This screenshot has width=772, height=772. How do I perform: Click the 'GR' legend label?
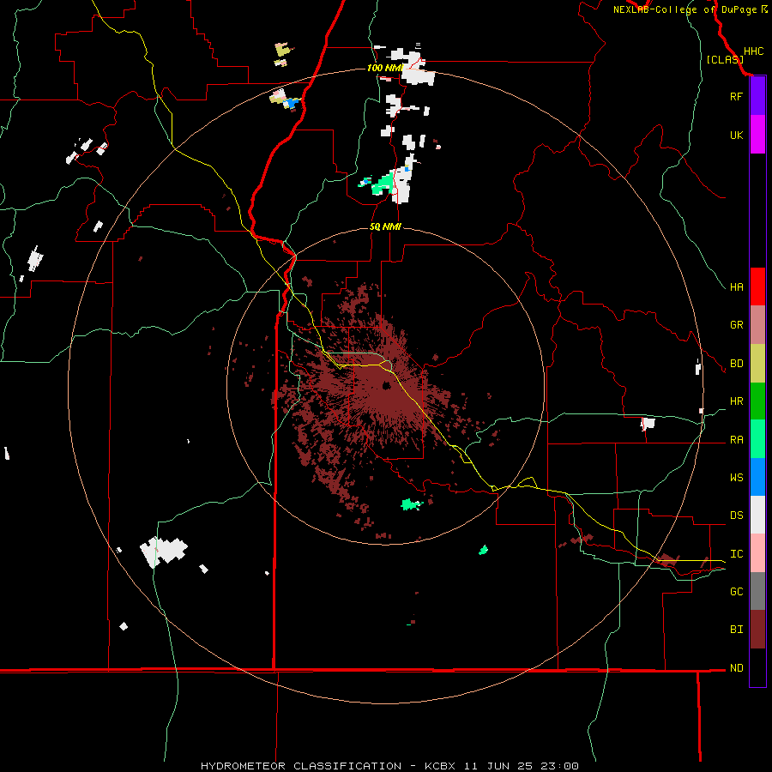736,325
